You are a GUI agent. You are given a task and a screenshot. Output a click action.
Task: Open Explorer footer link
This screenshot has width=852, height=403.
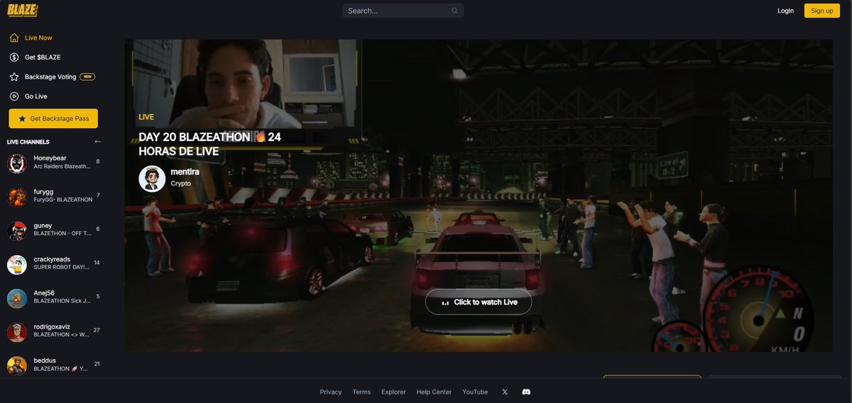[x=393, y=392]
